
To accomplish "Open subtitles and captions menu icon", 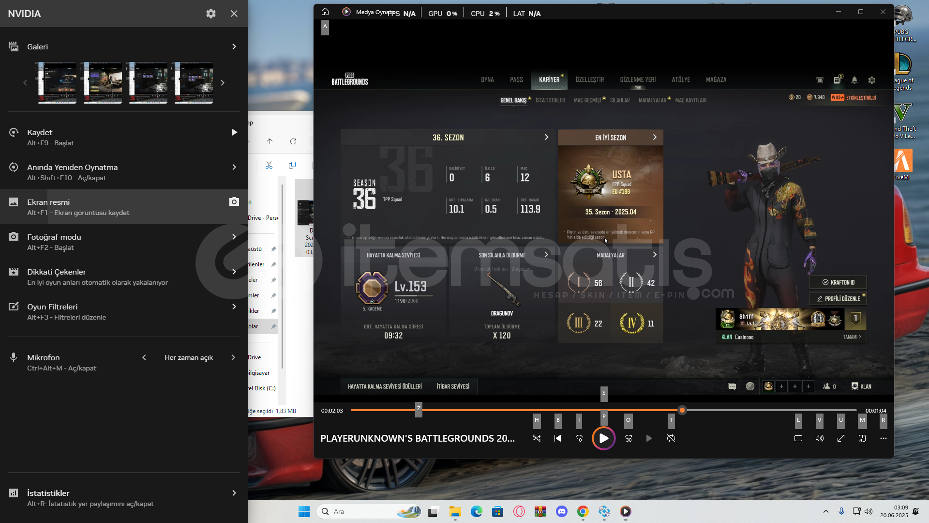I will coord(798,438).
